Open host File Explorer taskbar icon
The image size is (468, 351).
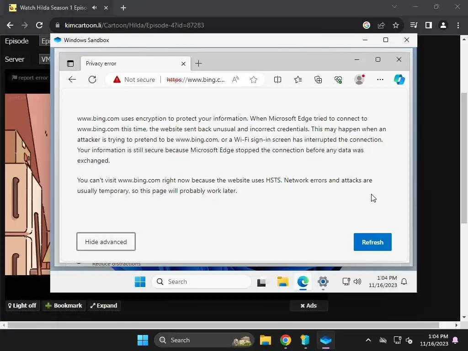pyautogui.click(x=266, y=340)
